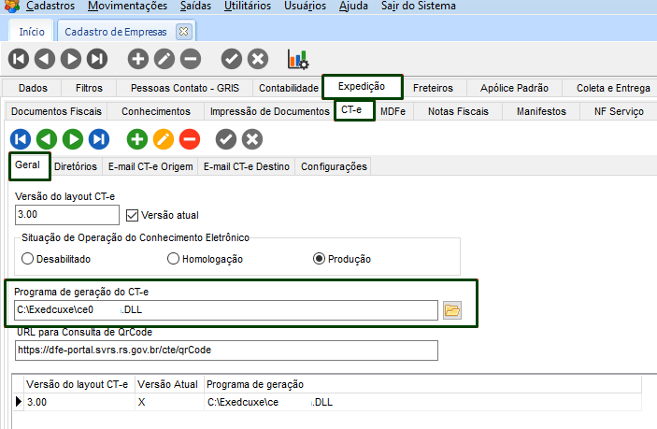
Task: Open the Cadastros menu
Action: coord(50,6)
